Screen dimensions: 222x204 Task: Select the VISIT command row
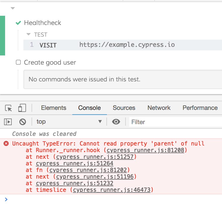123,45
